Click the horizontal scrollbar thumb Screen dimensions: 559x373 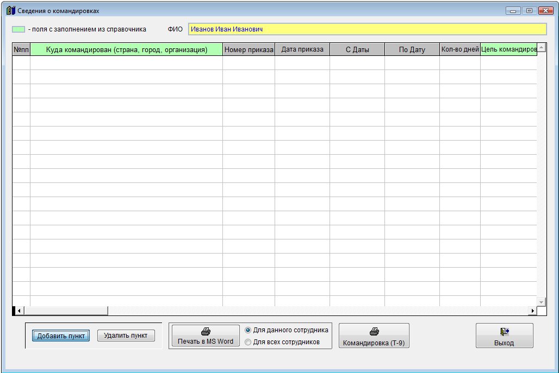point(66,311)
